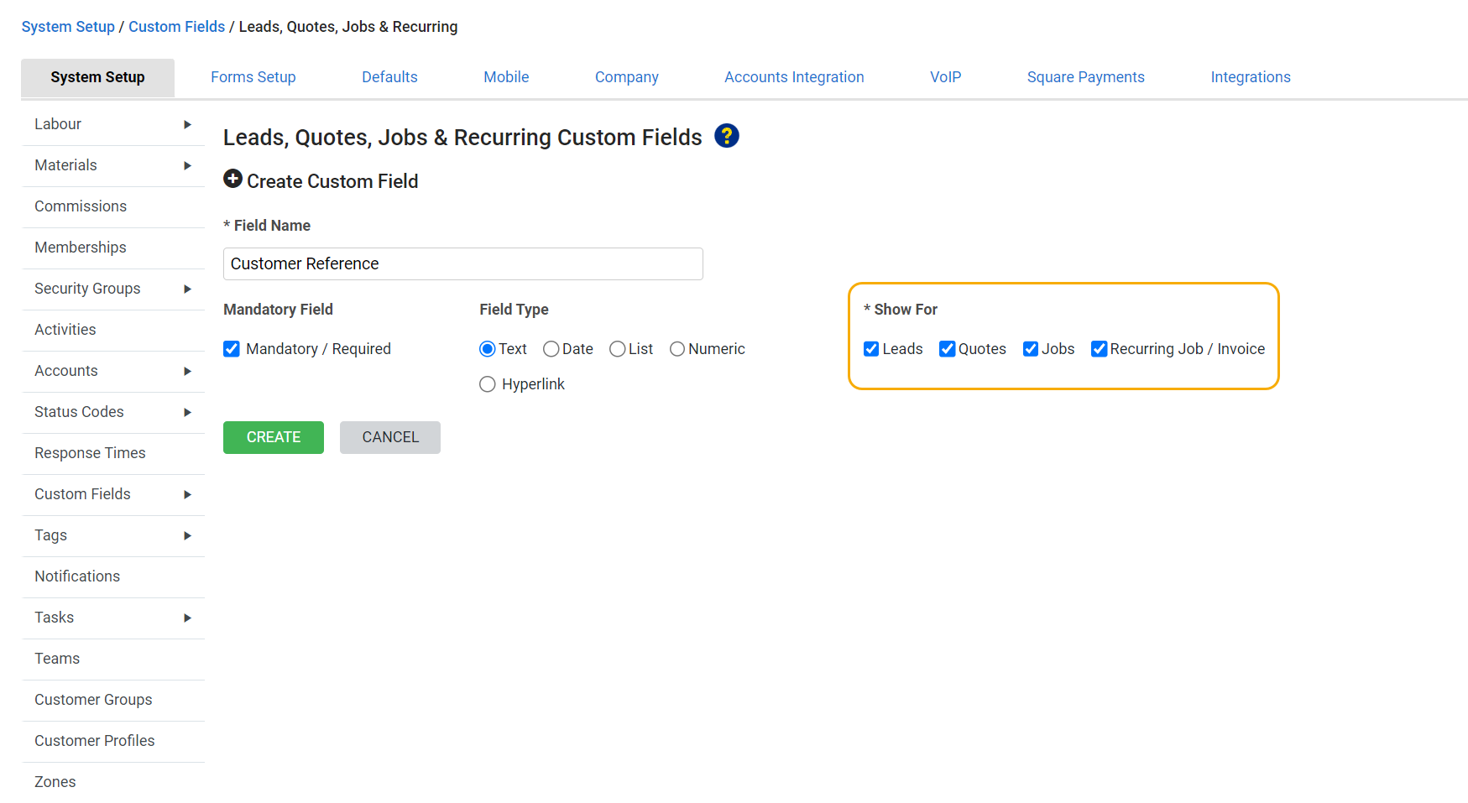Select the Hyperlink field type radio
This screenshot has height=803, width=1468.
coord(488,384)
